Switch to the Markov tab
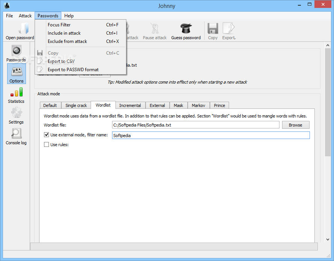Image resolution: width=334 pixels, height=261 pixels. pos(198,105)
